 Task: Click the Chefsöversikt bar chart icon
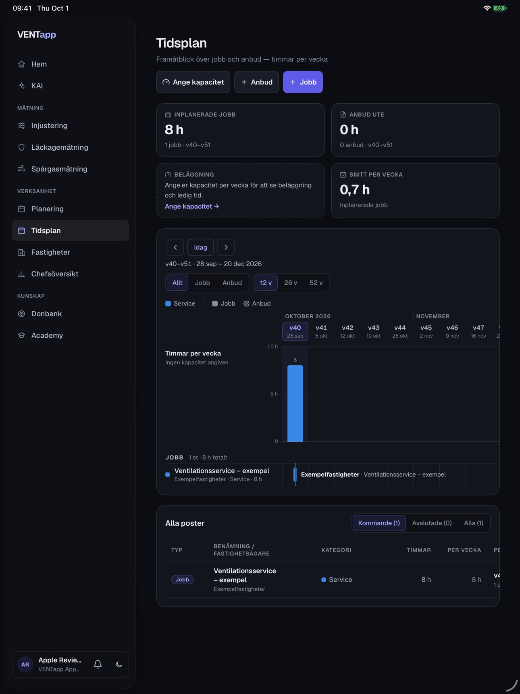(x=22, y=274)
